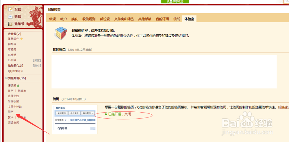This screenshot has width=289, height=142.
Task: Open 写信 to compose mail
Action: [18, 10]
